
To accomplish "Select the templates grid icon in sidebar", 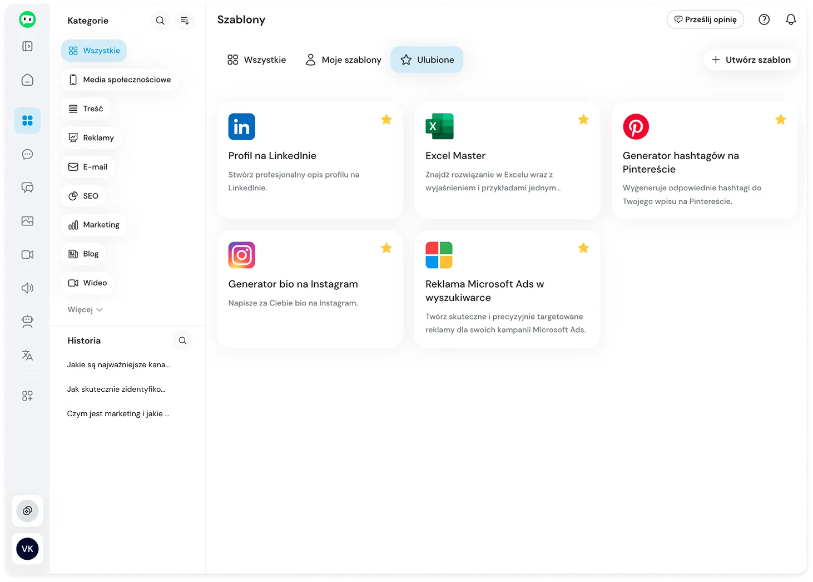I will (x=27, y=120).
